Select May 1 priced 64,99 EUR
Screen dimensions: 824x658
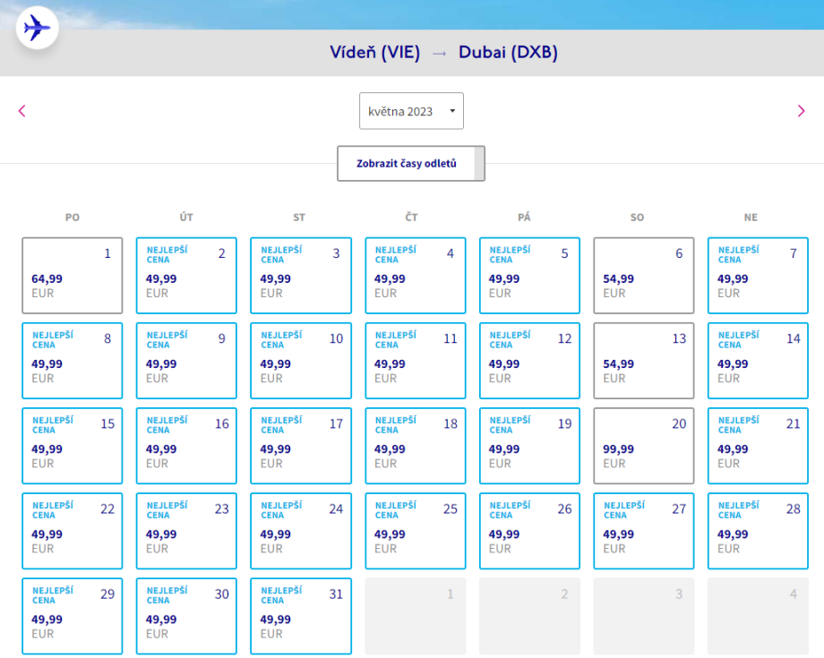[x=72, y=276]
